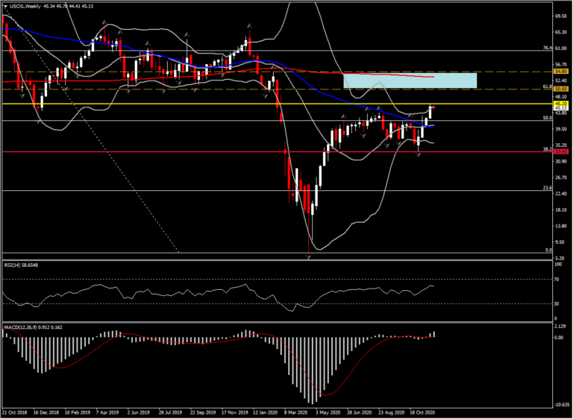The width and height of the screenshot is (573, 419).
Task: Click the 39.50 price axis value
Action: tap(560, 129)
